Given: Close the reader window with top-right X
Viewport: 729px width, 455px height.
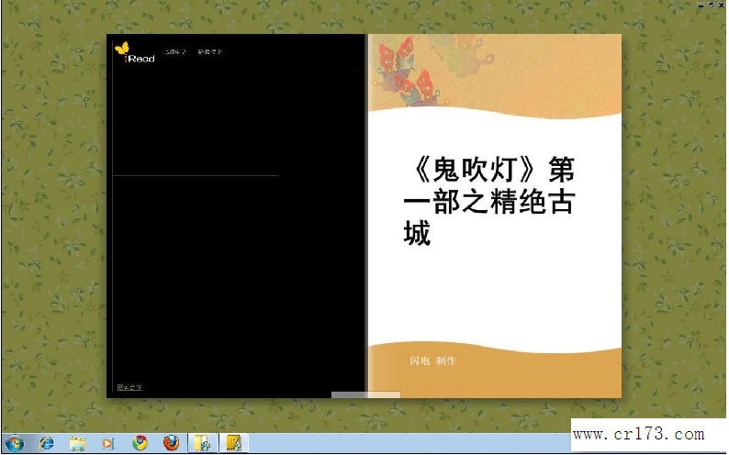Looking at the screenshot, I should click(722, 5).
